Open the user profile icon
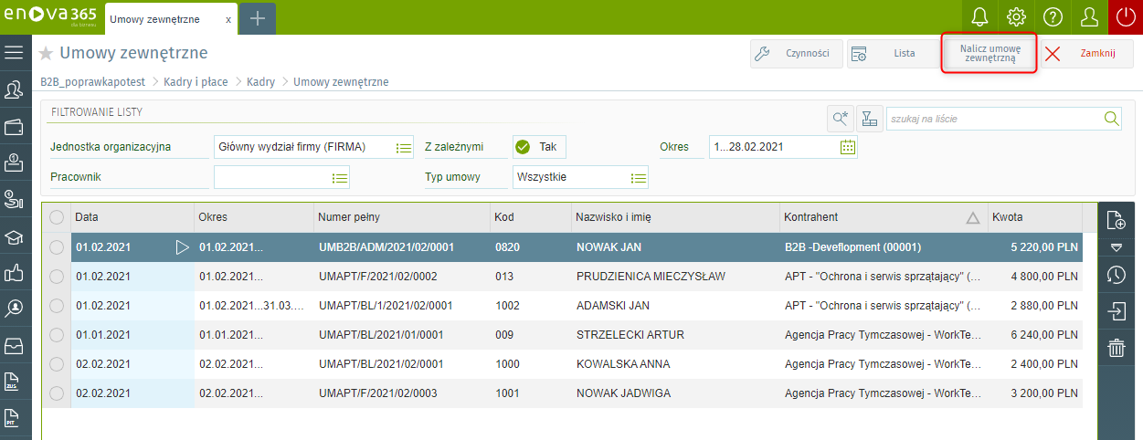 coord(1089,17)
